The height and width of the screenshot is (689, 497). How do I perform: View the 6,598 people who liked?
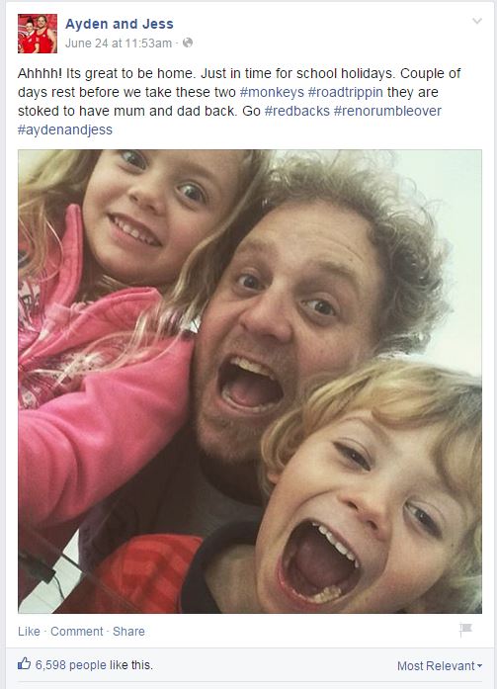click(94, 665)
